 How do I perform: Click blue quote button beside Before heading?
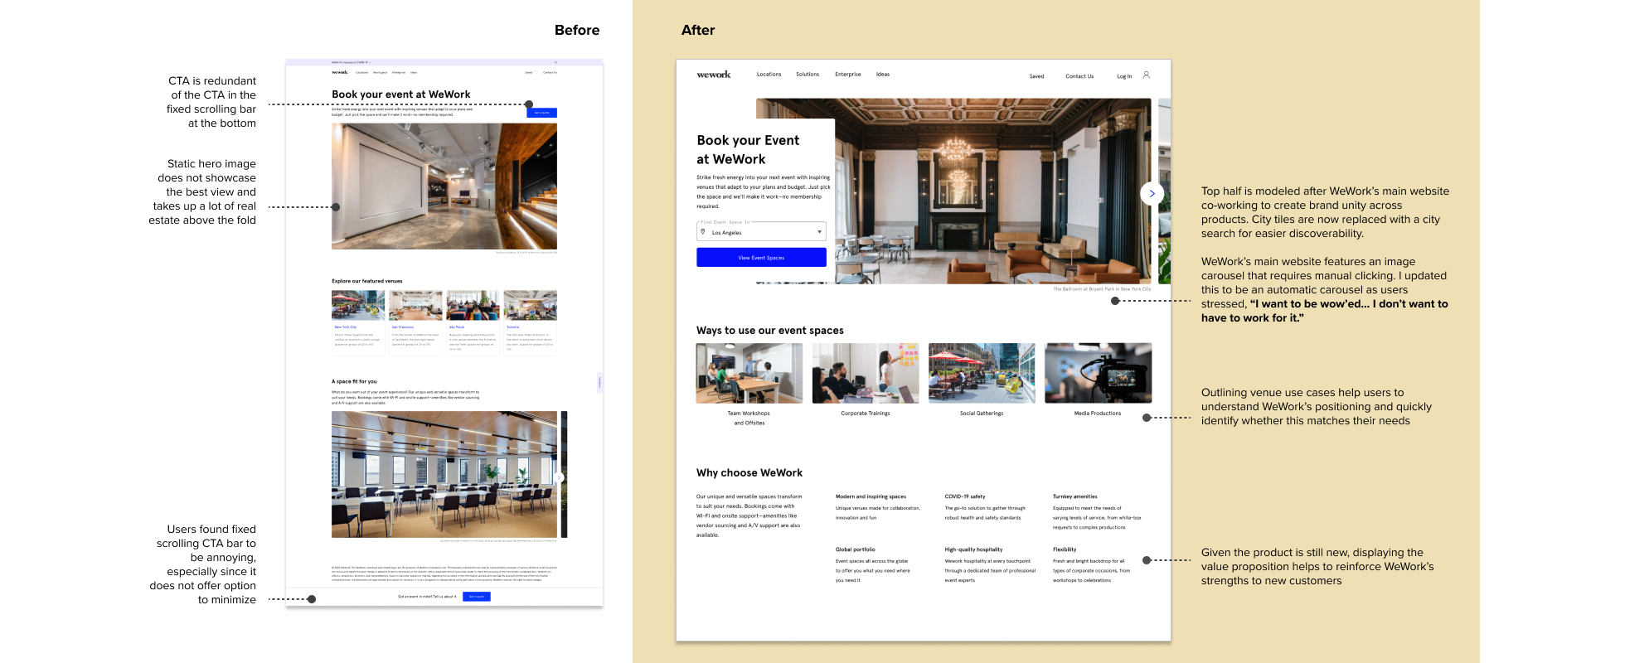click(x=541, y=113)
